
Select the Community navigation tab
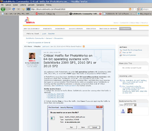coord(125,29)
